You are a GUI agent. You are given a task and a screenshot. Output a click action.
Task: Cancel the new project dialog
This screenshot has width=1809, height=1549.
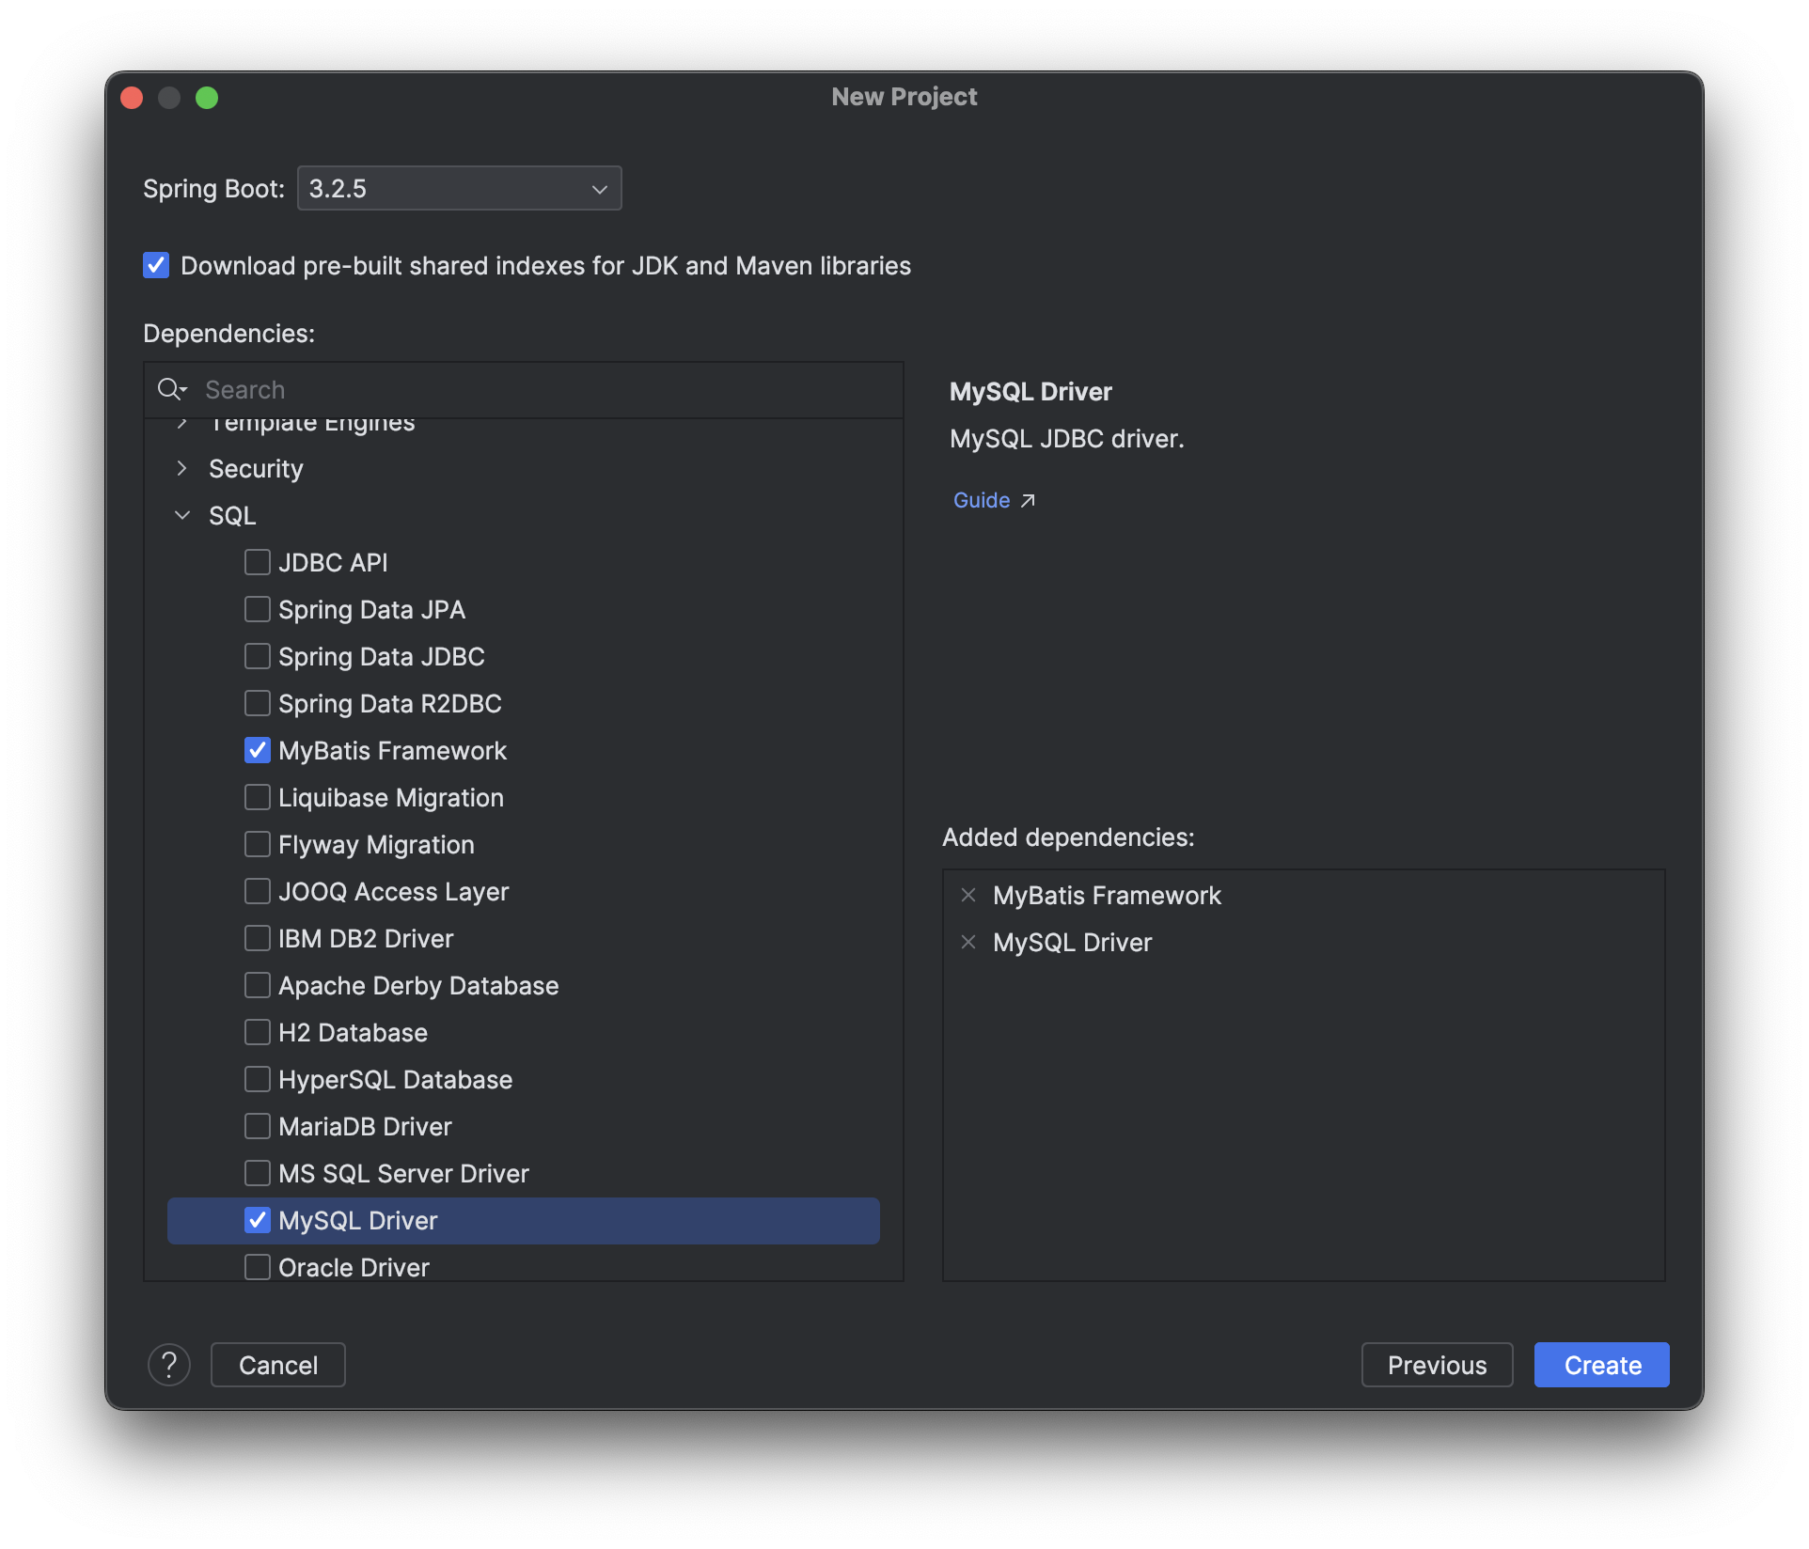click(x=277, y=1365)
